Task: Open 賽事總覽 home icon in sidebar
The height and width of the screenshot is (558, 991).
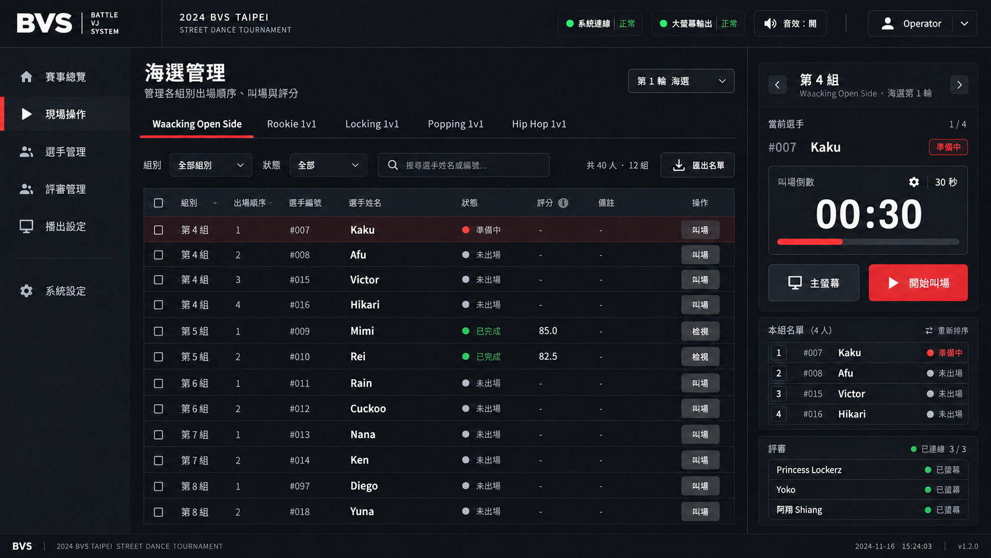Action: [26, 76]
